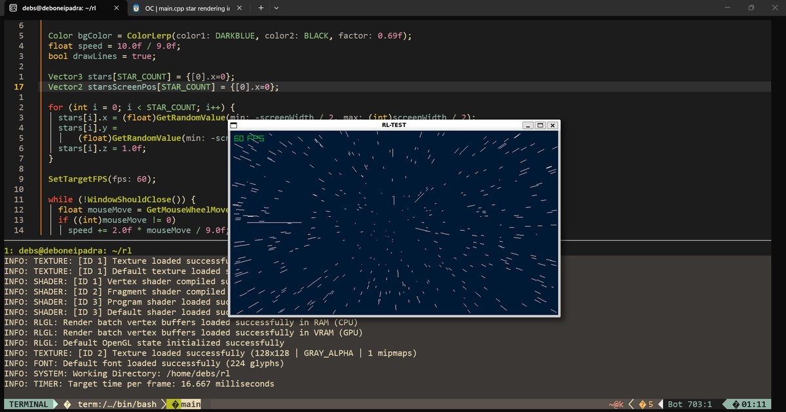Screen dimensions: 786x412
Task: Switch to the OC main.cpp star rendering tab
Action: pos(187,8)
